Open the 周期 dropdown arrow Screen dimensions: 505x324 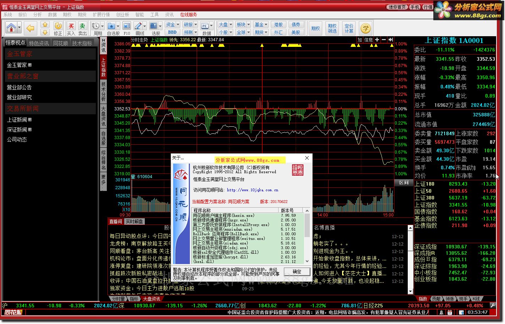click(102, 26)
